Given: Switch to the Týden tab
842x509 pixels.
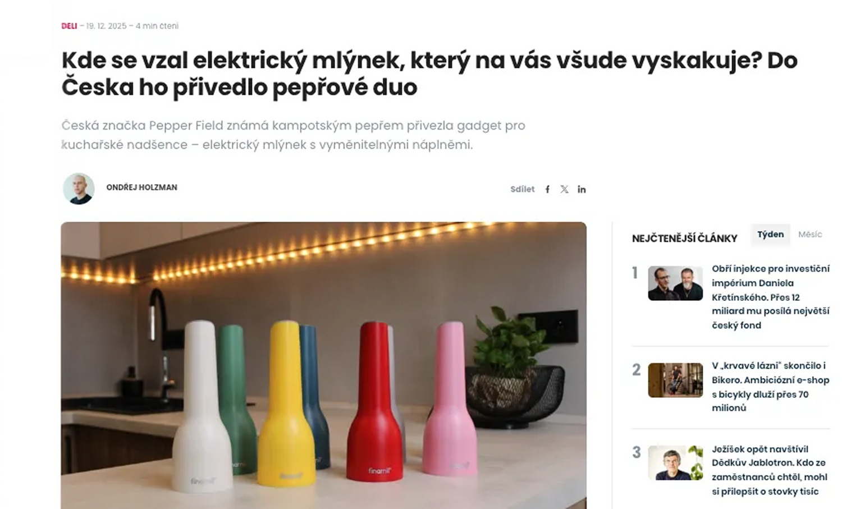Looking at the screenshot, I should (x=770, y=235).
